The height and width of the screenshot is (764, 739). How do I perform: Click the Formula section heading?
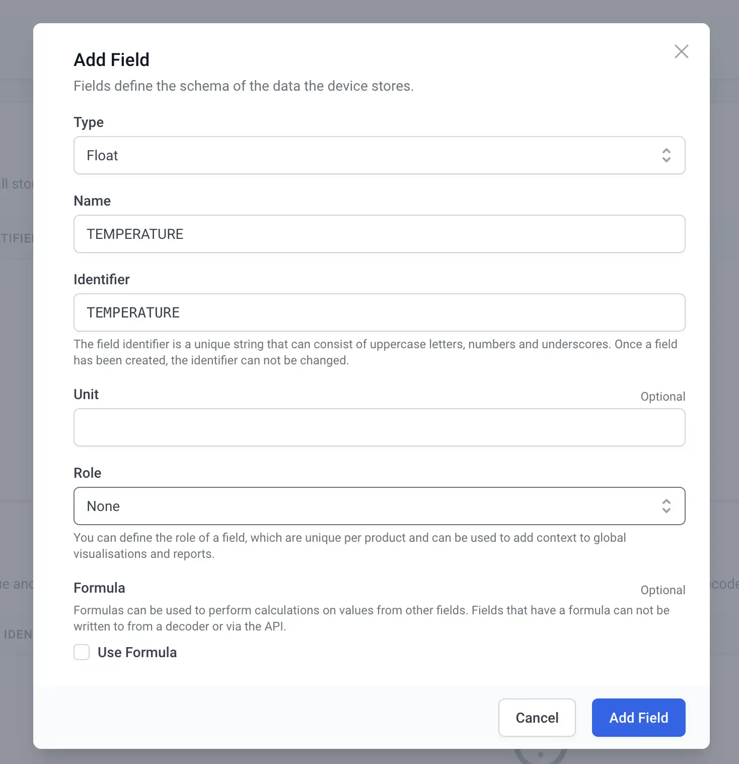click(x=99, y=588)
